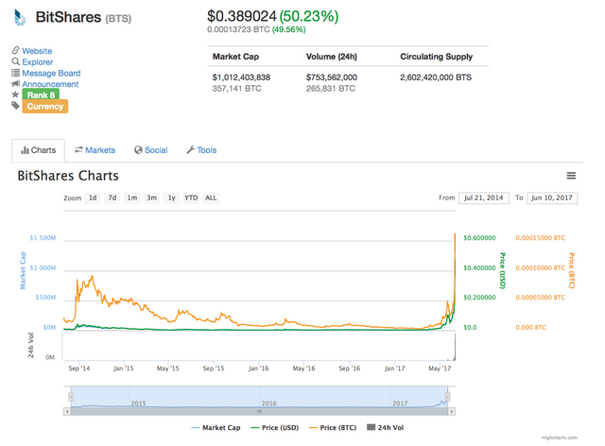Click the circulating supply 2,602,420,000 BTS
The height and width of the screenshot is (446, 605).
pos(436,77)
